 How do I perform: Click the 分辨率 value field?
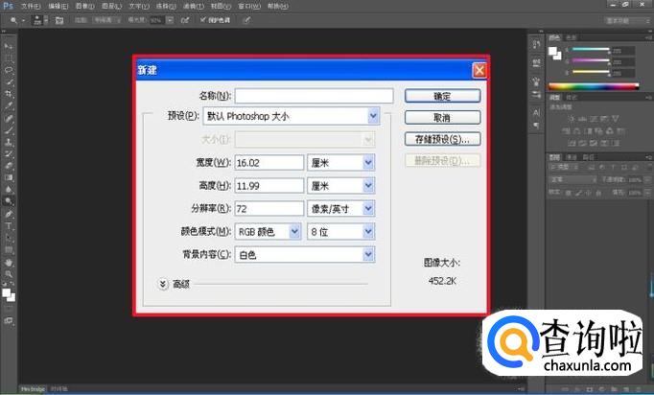(x=269, y=209)
